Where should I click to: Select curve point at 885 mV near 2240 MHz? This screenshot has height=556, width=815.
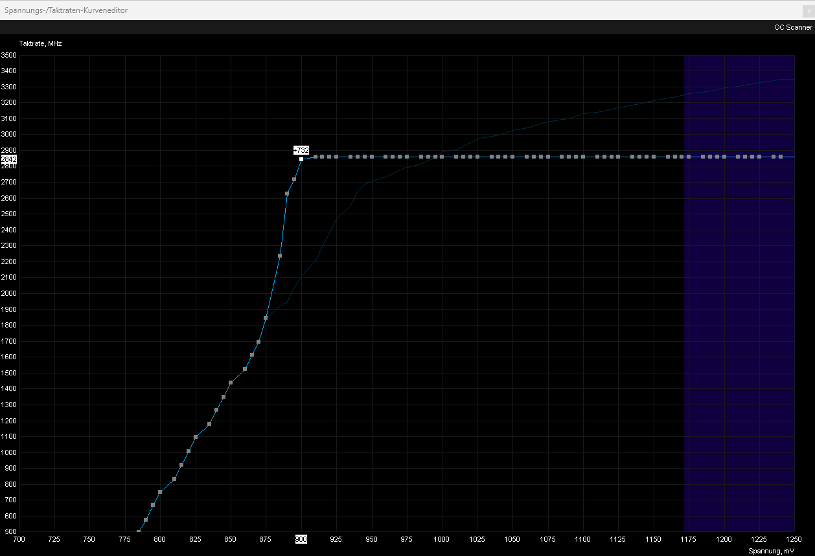[280, 256]
